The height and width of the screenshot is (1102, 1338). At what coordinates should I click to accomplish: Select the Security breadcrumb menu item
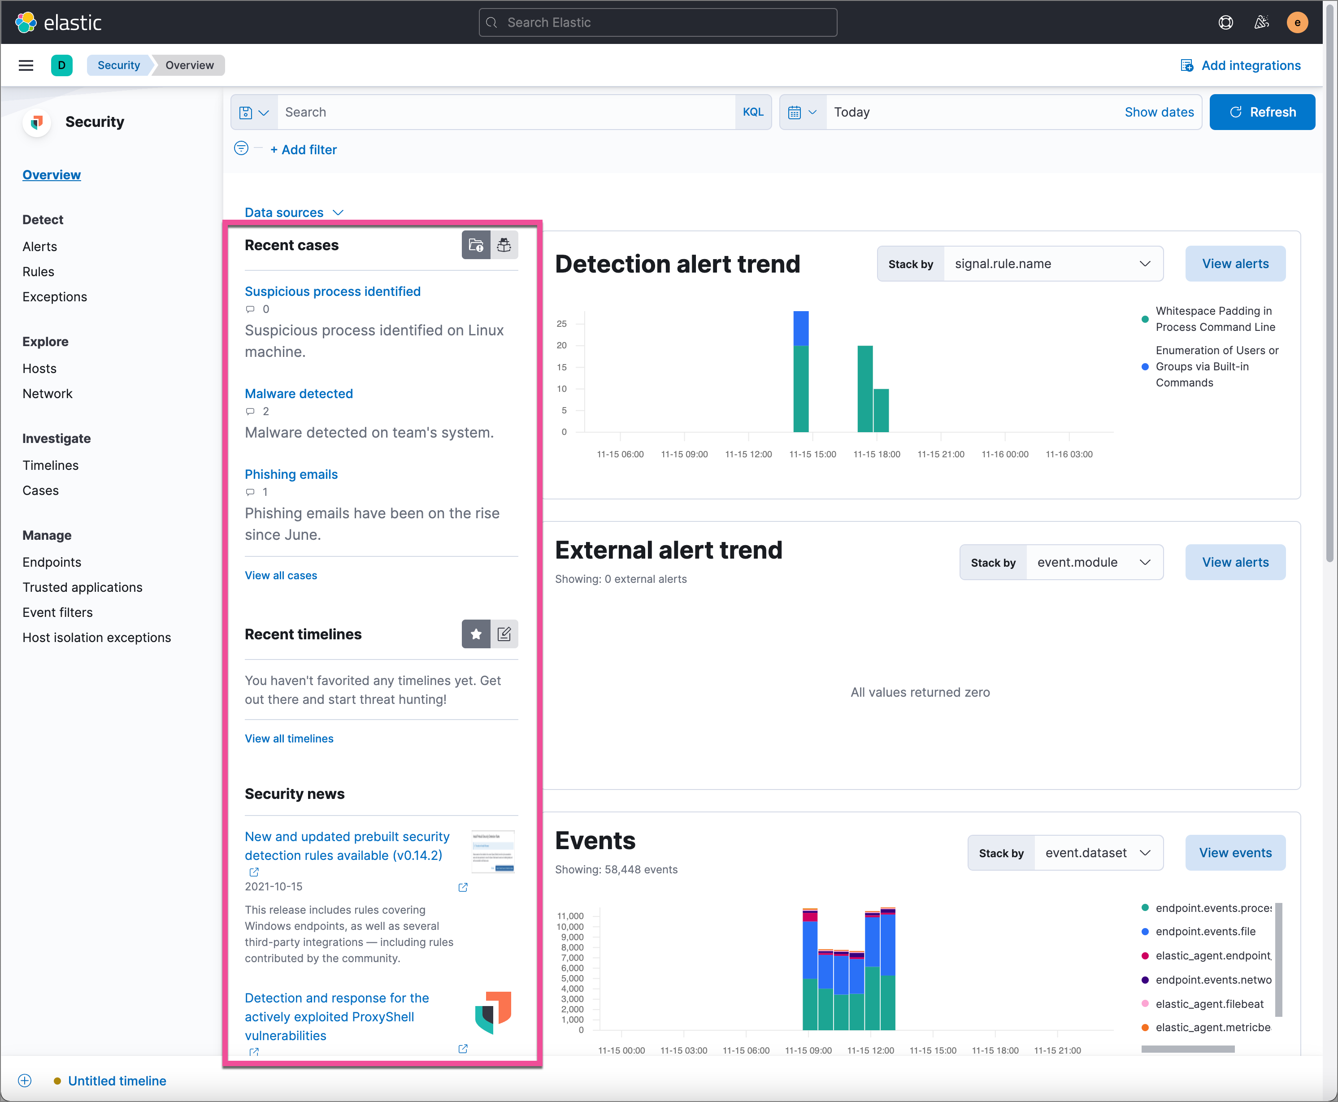(118, 65)
